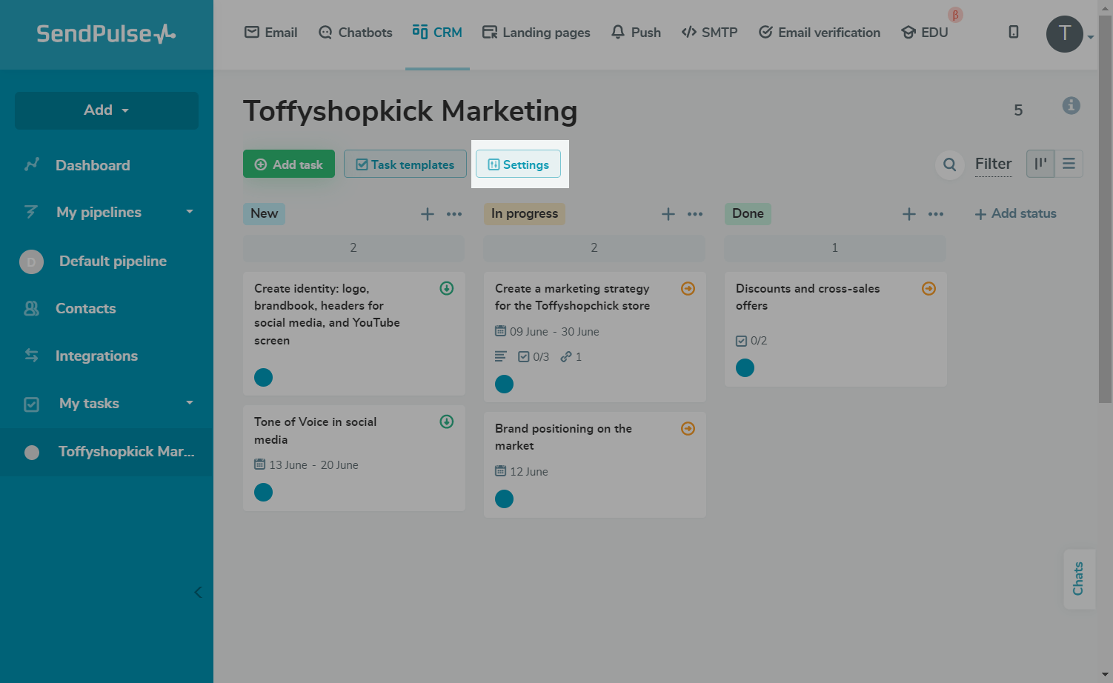The height and width of the screenshot is (683, 1113).
Task: Click status icon on marketing strategy card
Action: (x=688, y=288)
